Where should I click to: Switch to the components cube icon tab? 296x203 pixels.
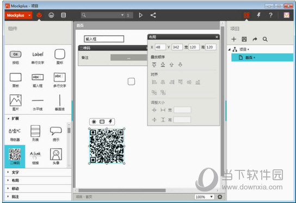[x=39, y=15]
